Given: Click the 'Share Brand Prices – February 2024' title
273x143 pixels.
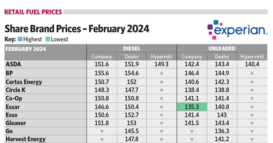Looking at the screenshot, I should click(x=77, y=29).
